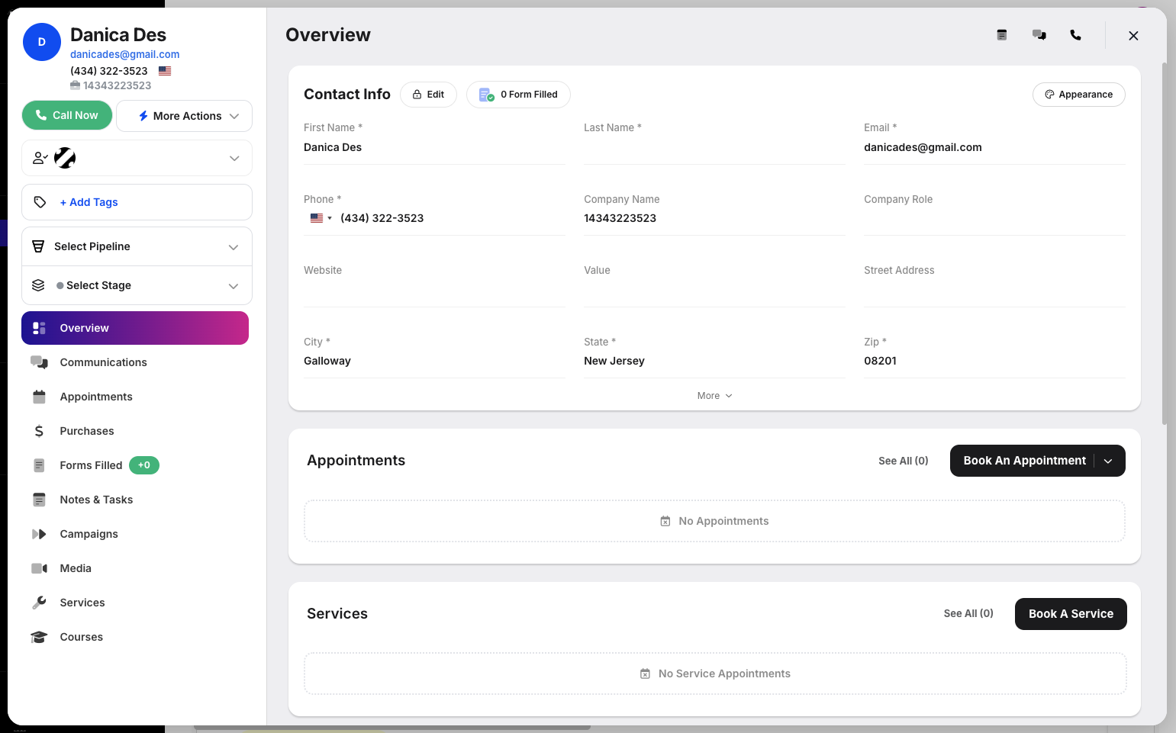
Task: Open the chat messages icon in the header
Action: [x=1039, y=35]
